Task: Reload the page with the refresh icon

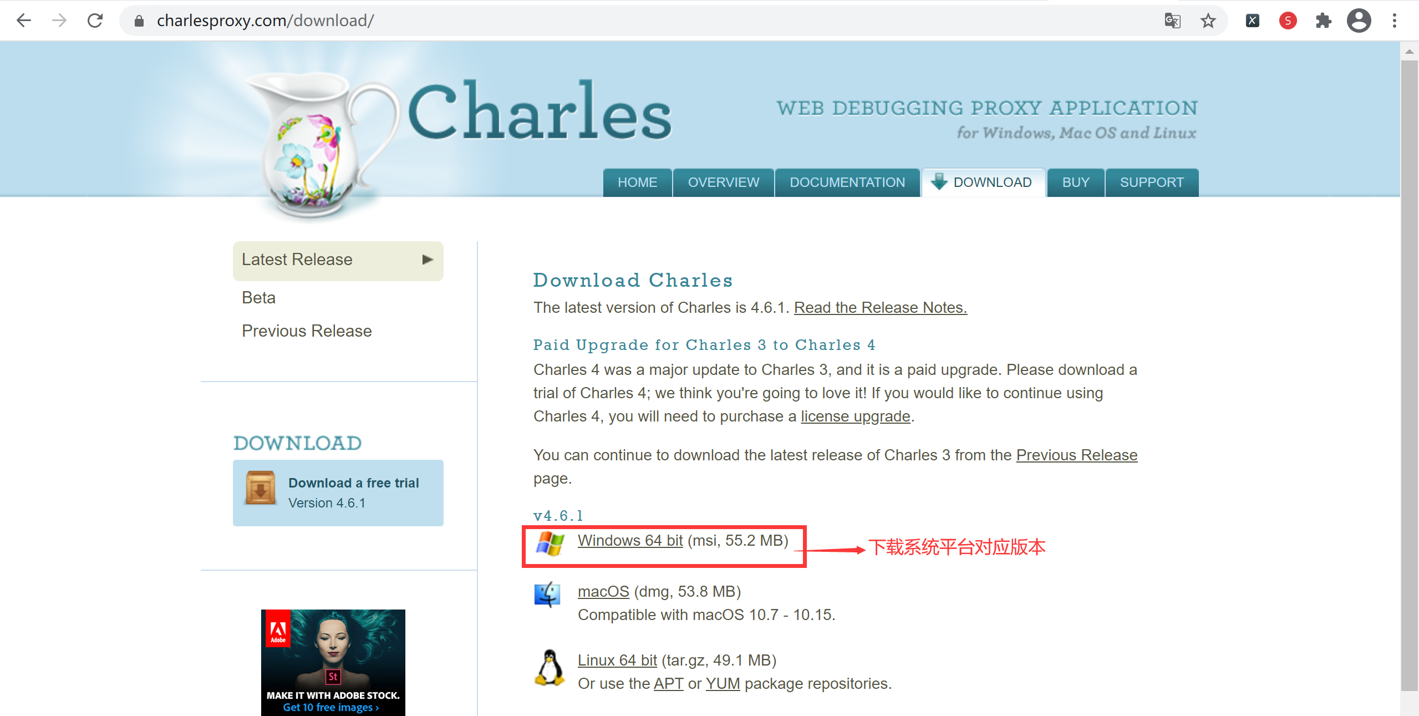Action: [95, 21]
